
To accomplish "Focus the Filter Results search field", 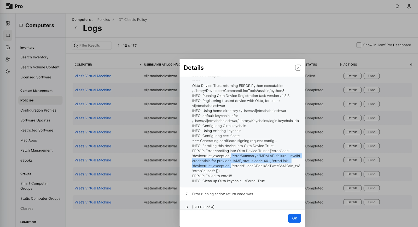I will click(x=92, y=46).
